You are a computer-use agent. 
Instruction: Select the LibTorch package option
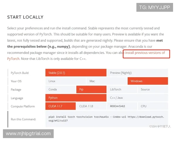pos(122,90)
